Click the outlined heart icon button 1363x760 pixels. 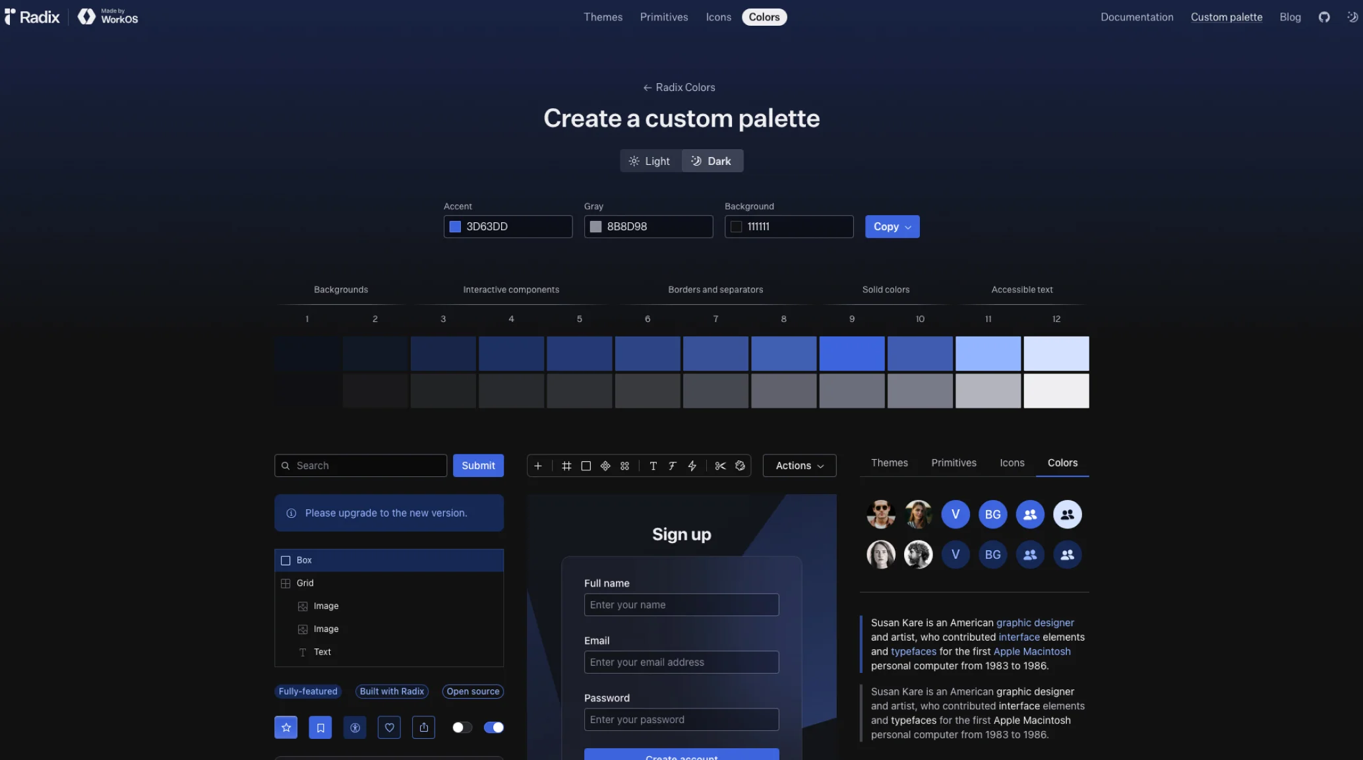[389, 727]
